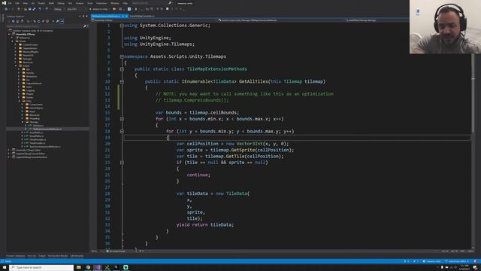Open the Project menu

(41, 3)
